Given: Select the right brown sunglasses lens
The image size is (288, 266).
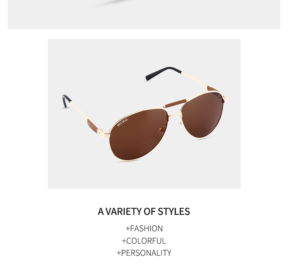Looking at the screenshot, I should (202, 114).
